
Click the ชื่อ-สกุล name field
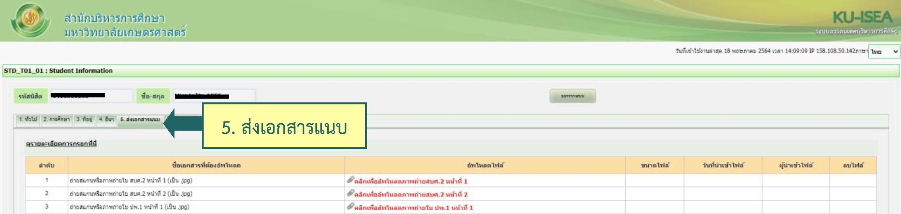click(214, 96)
